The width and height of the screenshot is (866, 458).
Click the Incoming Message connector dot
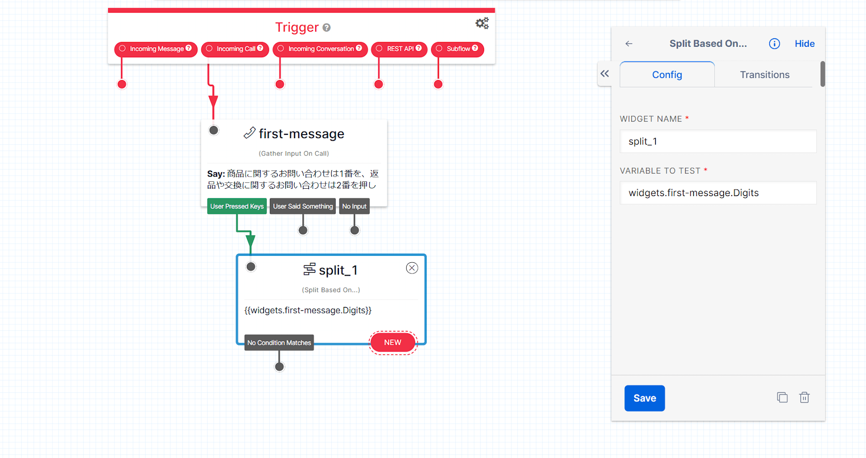pyautogui.click(x=122, y=84)
